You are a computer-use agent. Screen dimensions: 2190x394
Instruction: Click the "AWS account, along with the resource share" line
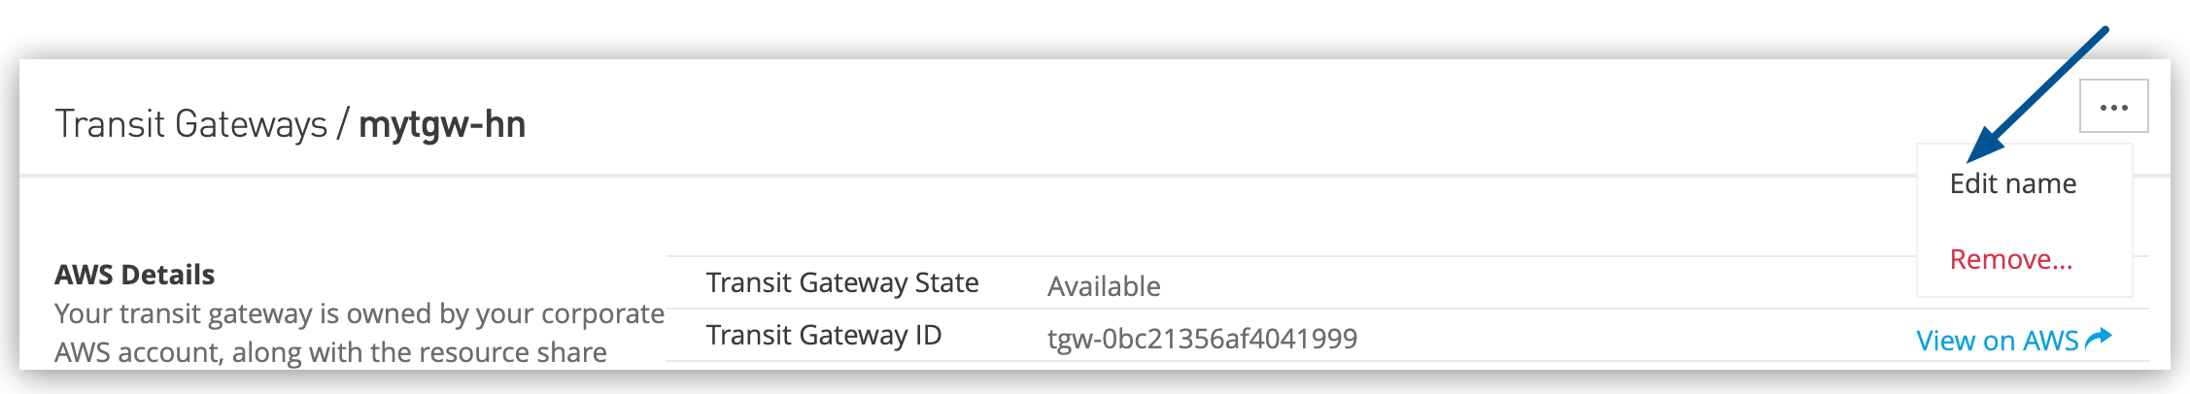330,352
